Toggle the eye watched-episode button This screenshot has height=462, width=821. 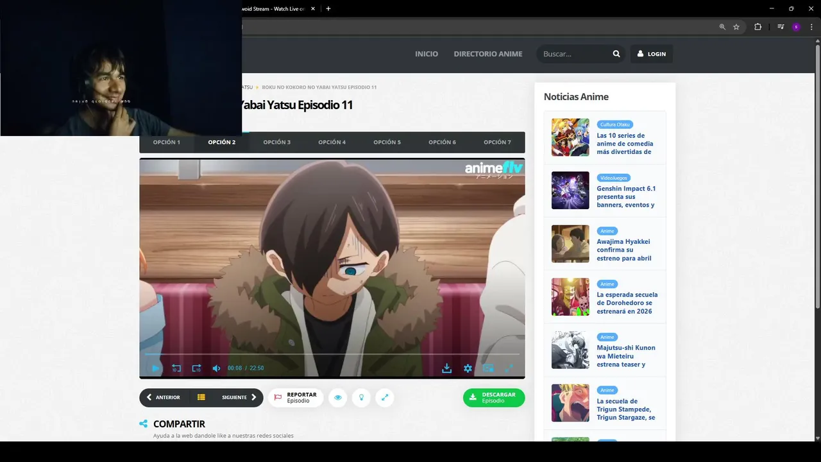pyautogui.click(x=338, y=398)
